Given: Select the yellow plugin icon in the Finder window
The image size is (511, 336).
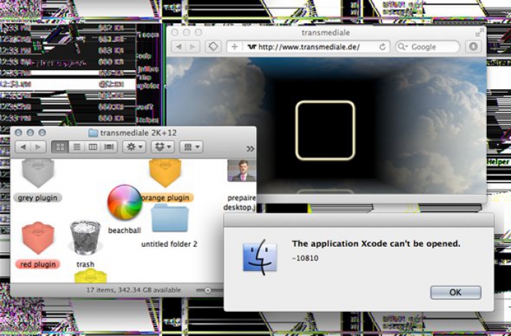Looking at the screenshot, I should [91, 276].
